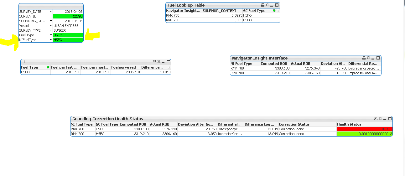Select the red -10.711 Health Status cell
The width and height of the screenshot is (405, 176).
click(365, 129)
